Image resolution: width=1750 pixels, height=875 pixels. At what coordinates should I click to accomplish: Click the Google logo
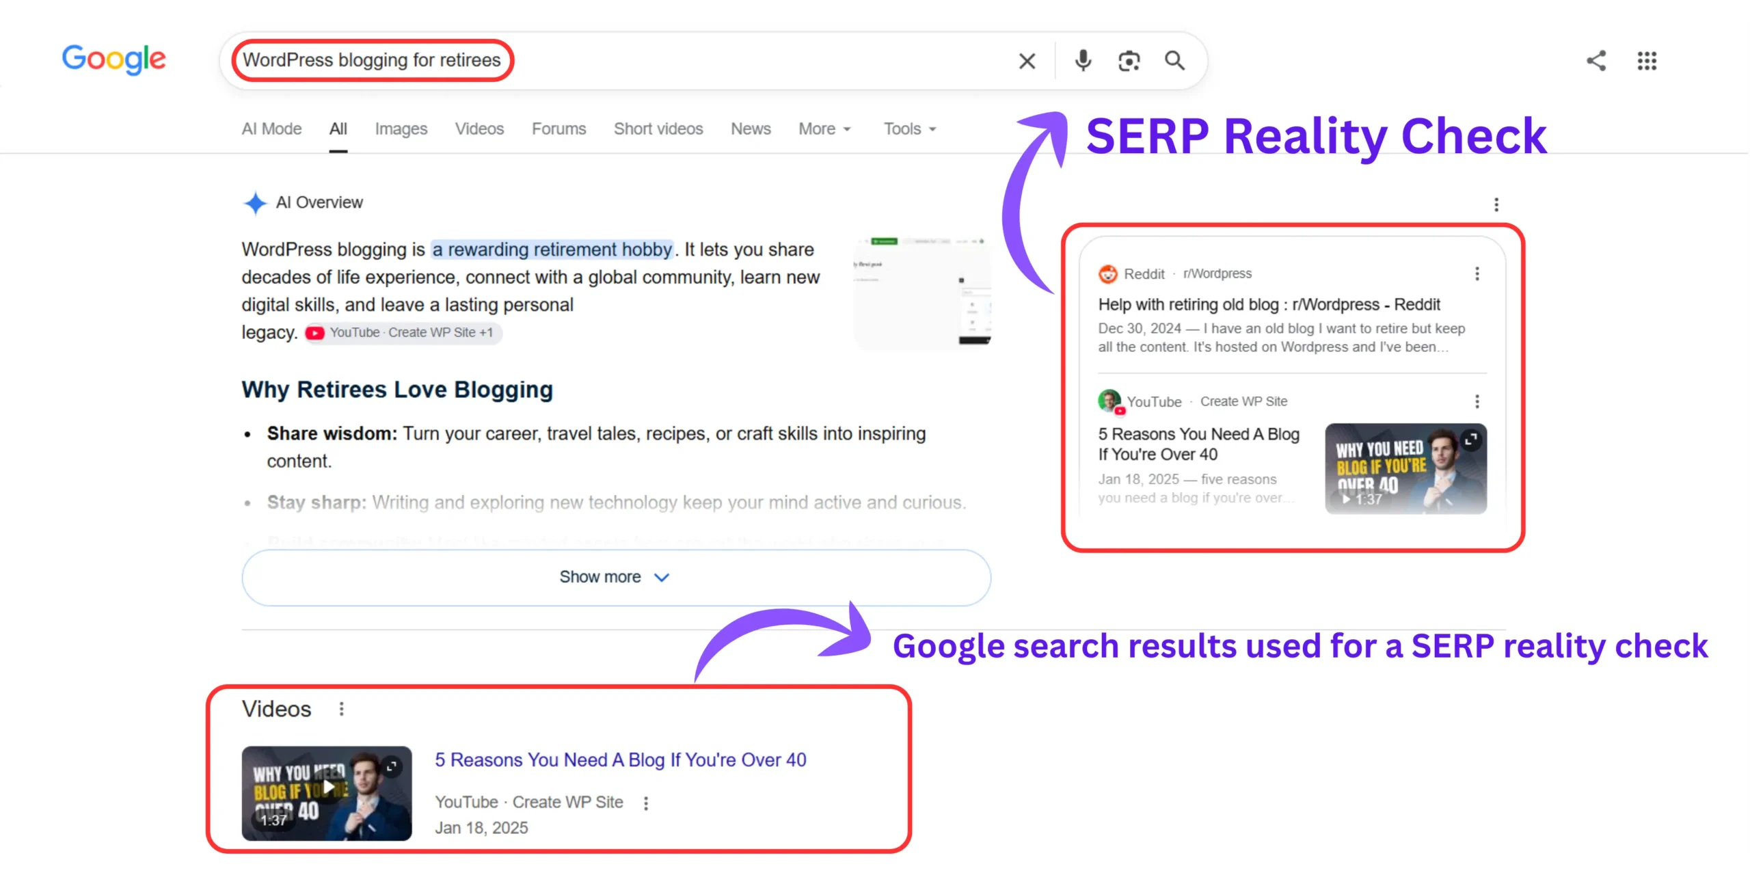click(113, 59)
